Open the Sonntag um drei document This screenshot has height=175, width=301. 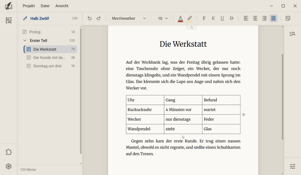tap(50, 66)
